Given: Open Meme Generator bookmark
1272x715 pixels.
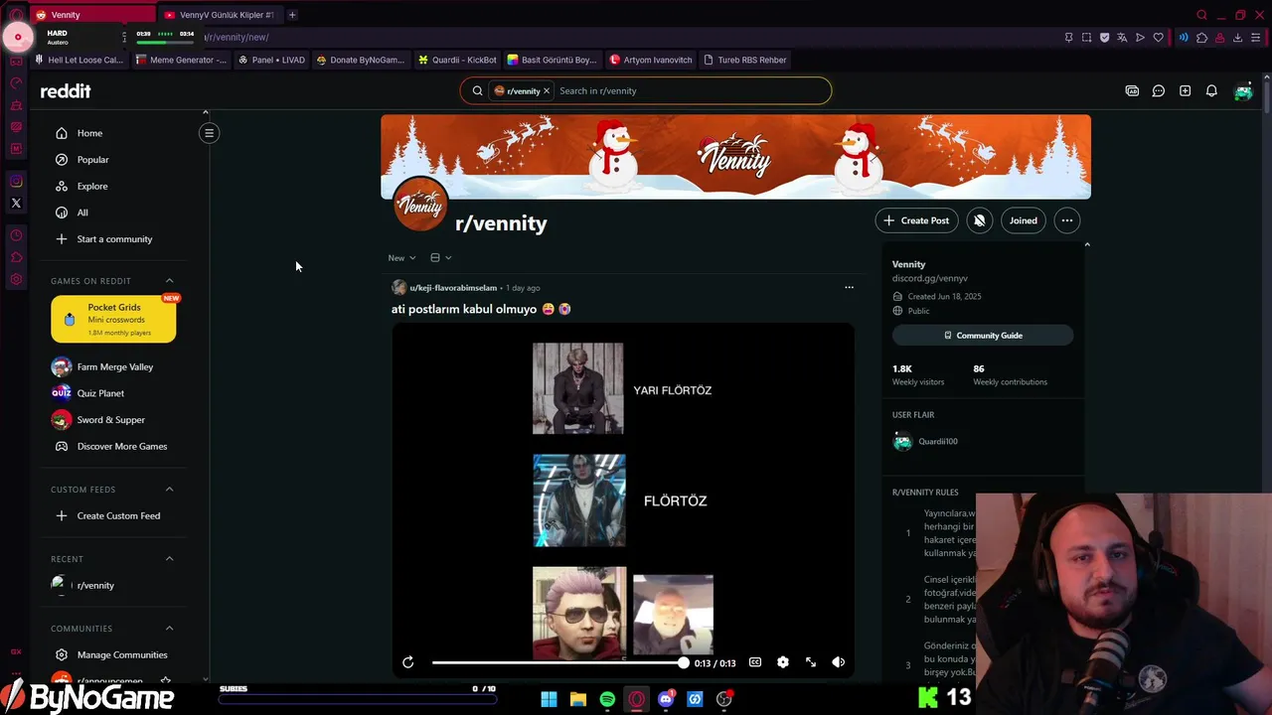Looking at the screenshot, I should coord(182,60).
